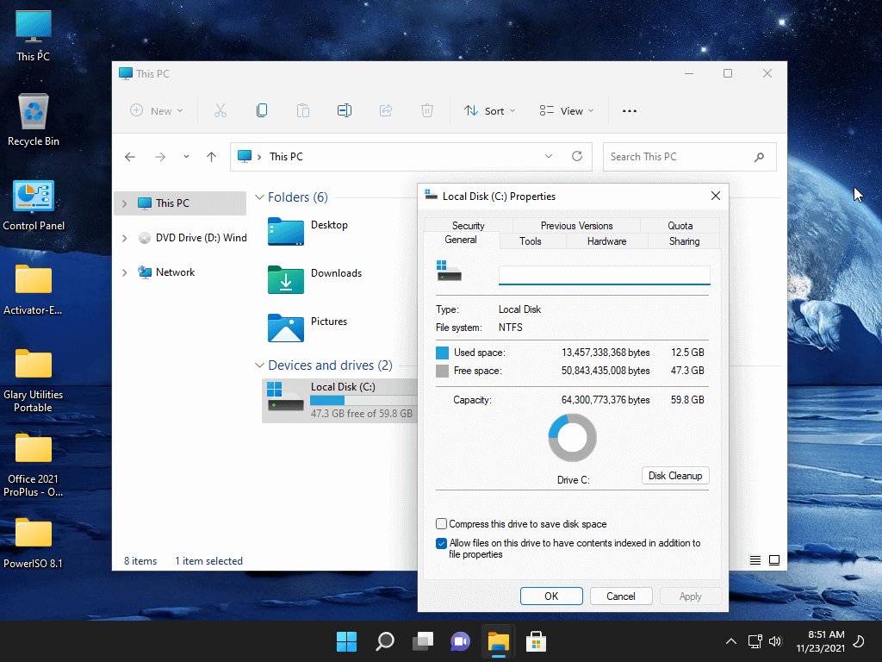Screen dimensions: 882x662
Task: Open the Sort dropdown menu
Action: 489,110
